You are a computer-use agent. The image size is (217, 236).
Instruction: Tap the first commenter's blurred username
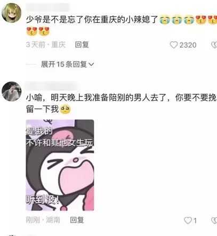pyautogui.click(x=47, y=7)
